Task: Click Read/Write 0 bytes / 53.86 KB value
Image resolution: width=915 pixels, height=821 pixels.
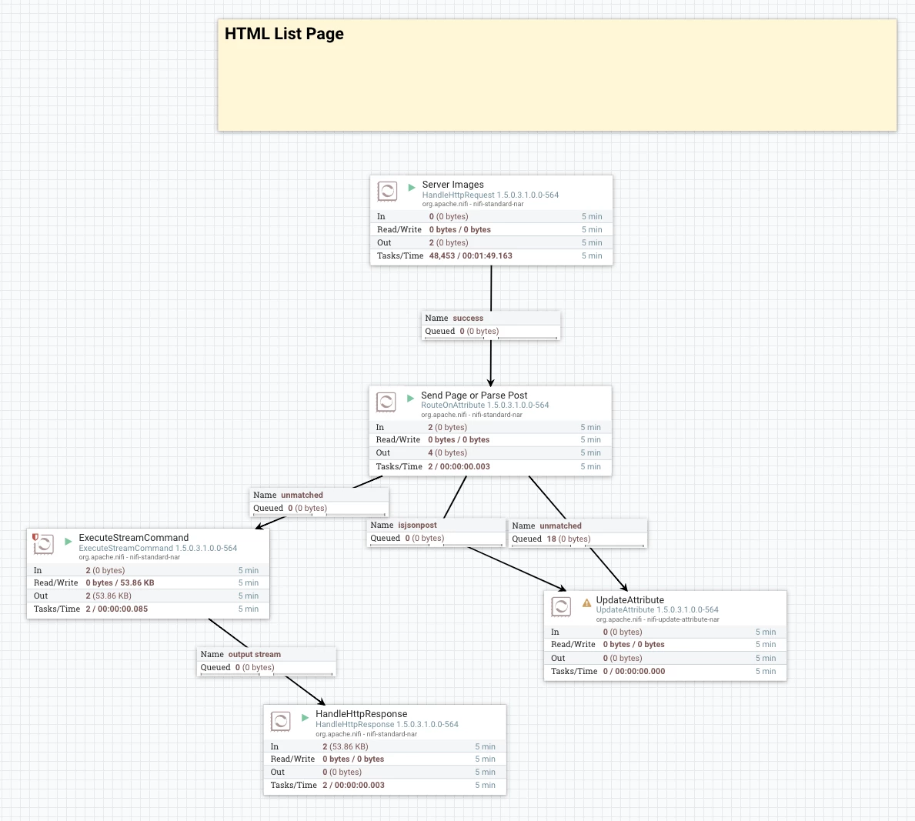Action: click(119, 583)
